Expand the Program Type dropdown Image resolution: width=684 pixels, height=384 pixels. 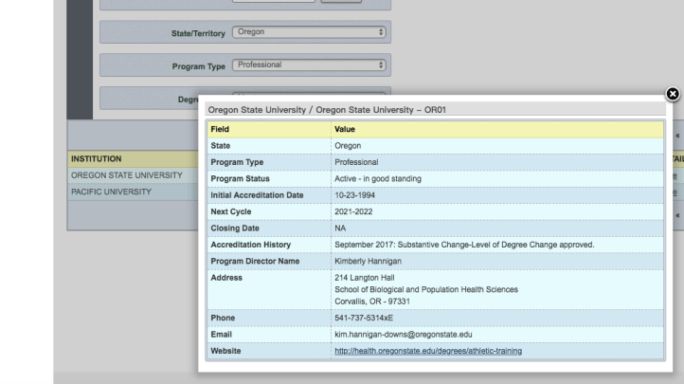pos(309,65)
